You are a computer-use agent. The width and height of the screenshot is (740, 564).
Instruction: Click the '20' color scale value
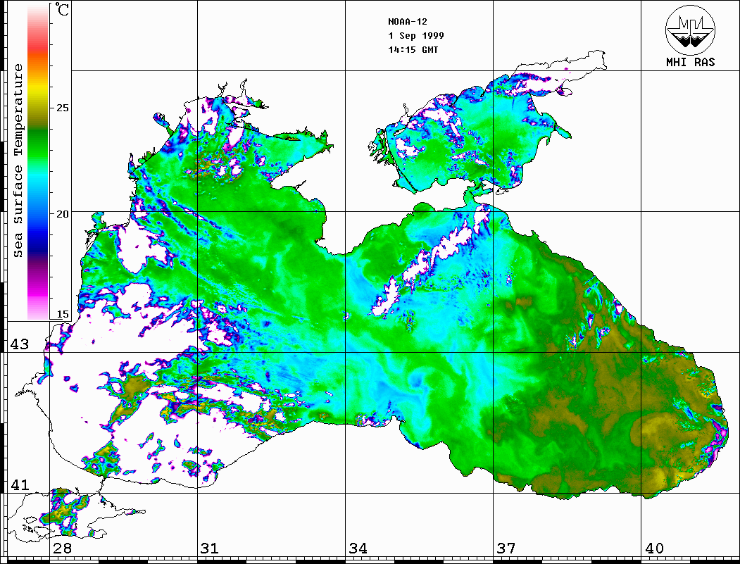point(63,214)
